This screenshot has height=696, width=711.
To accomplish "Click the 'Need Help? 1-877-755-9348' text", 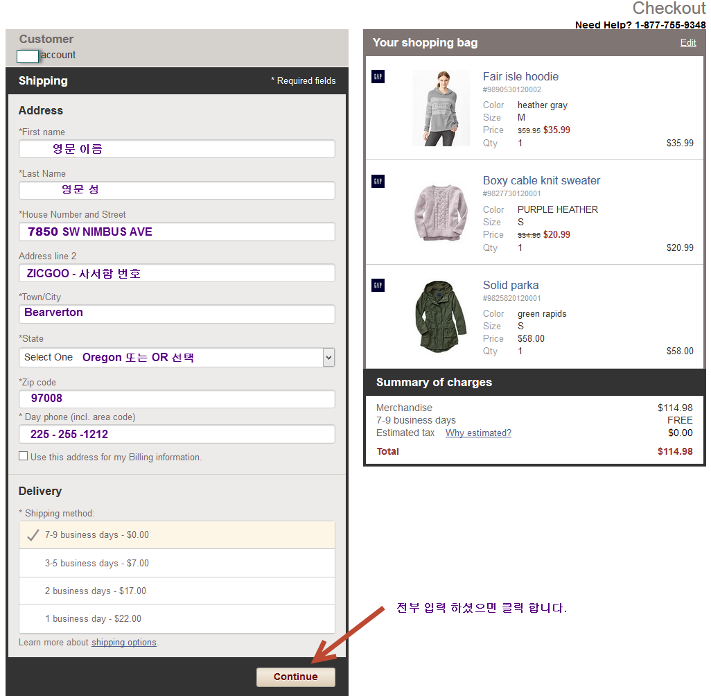I will pos(640,25).
